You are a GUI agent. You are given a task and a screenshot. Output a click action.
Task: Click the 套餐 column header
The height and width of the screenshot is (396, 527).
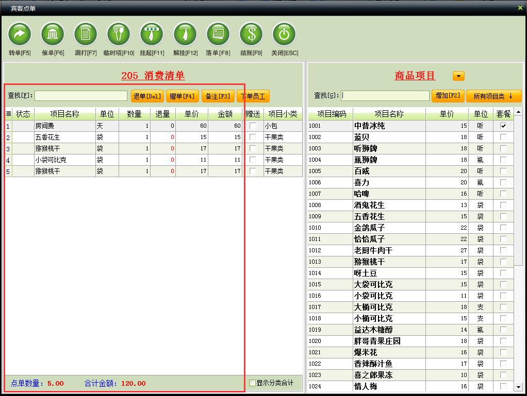[x=503, y=114]
